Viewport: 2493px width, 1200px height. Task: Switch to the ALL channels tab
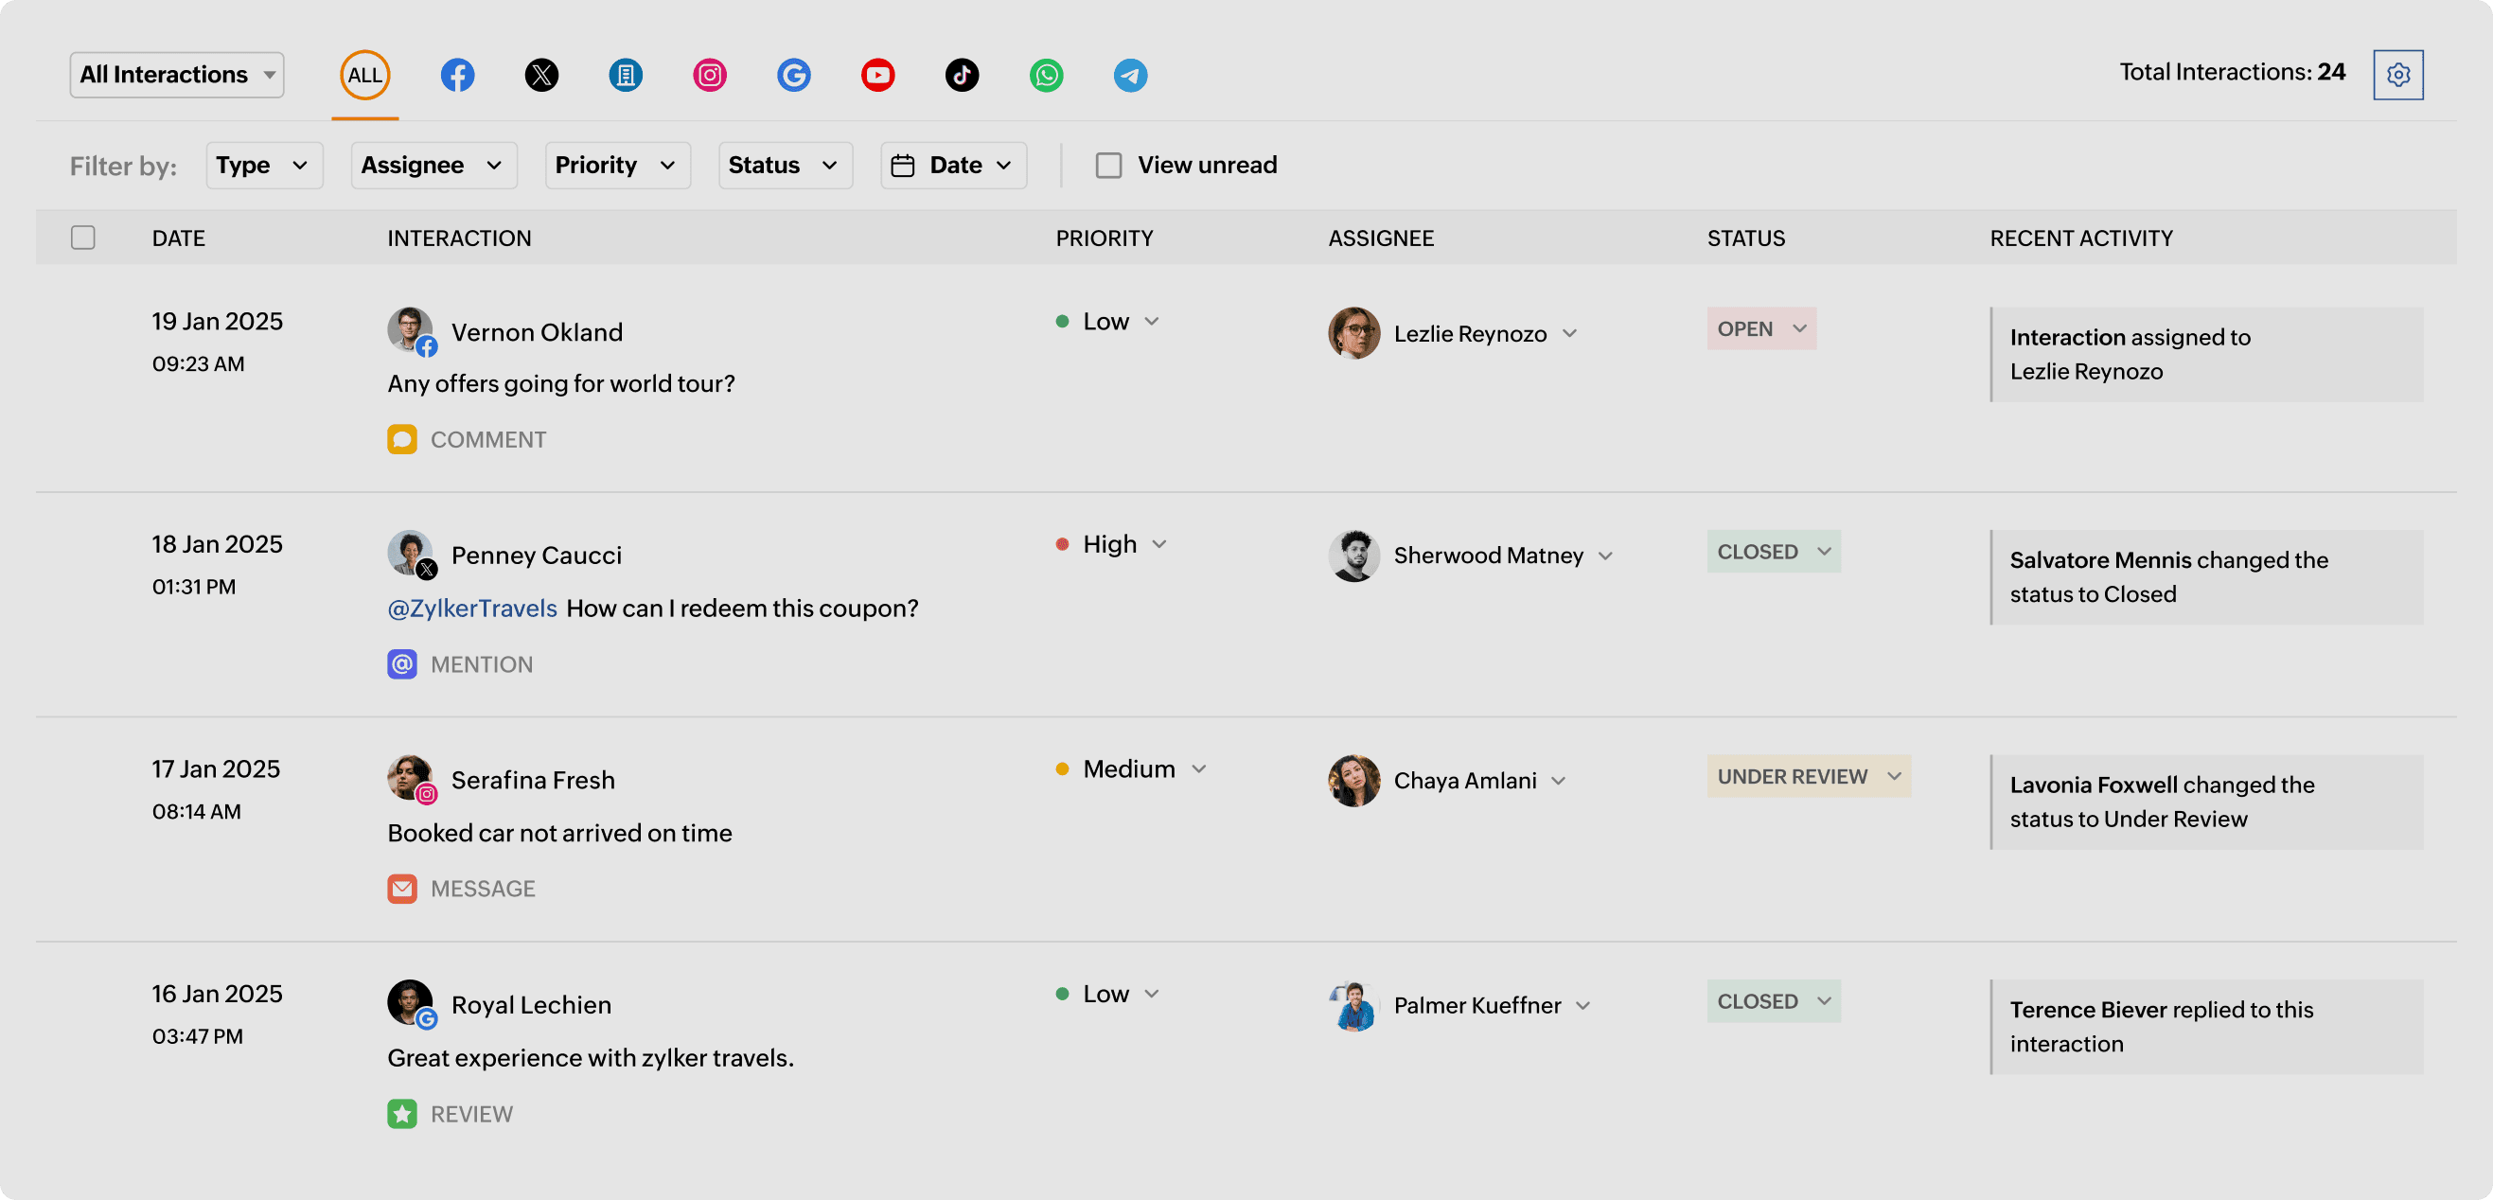tap(363, 75)
